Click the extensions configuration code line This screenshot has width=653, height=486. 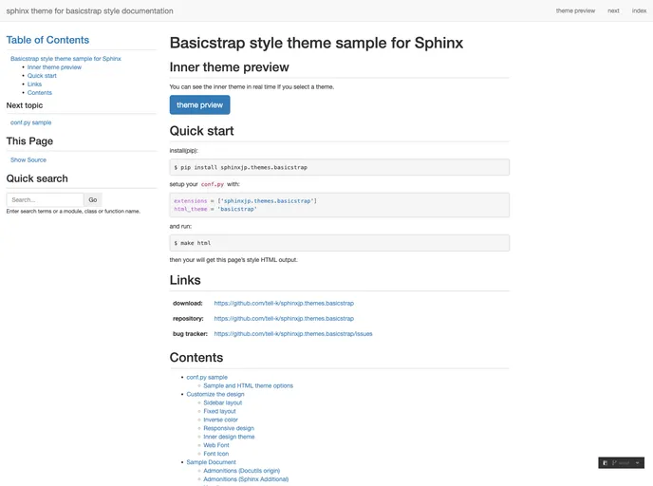coord(245,201)
